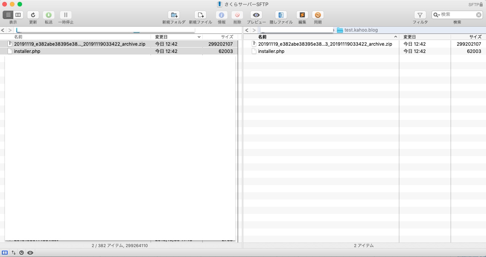486x257 pixels.
Task: Click the 削除 delete icon
Action: 237,15
